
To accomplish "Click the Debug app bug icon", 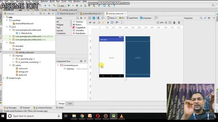I will coord(77,6).
